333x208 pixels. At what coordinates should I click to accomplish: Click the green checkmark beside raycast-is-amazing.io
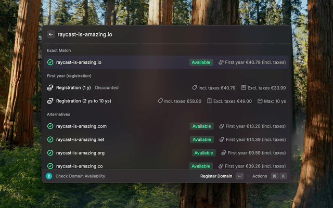tap(50, 62)
